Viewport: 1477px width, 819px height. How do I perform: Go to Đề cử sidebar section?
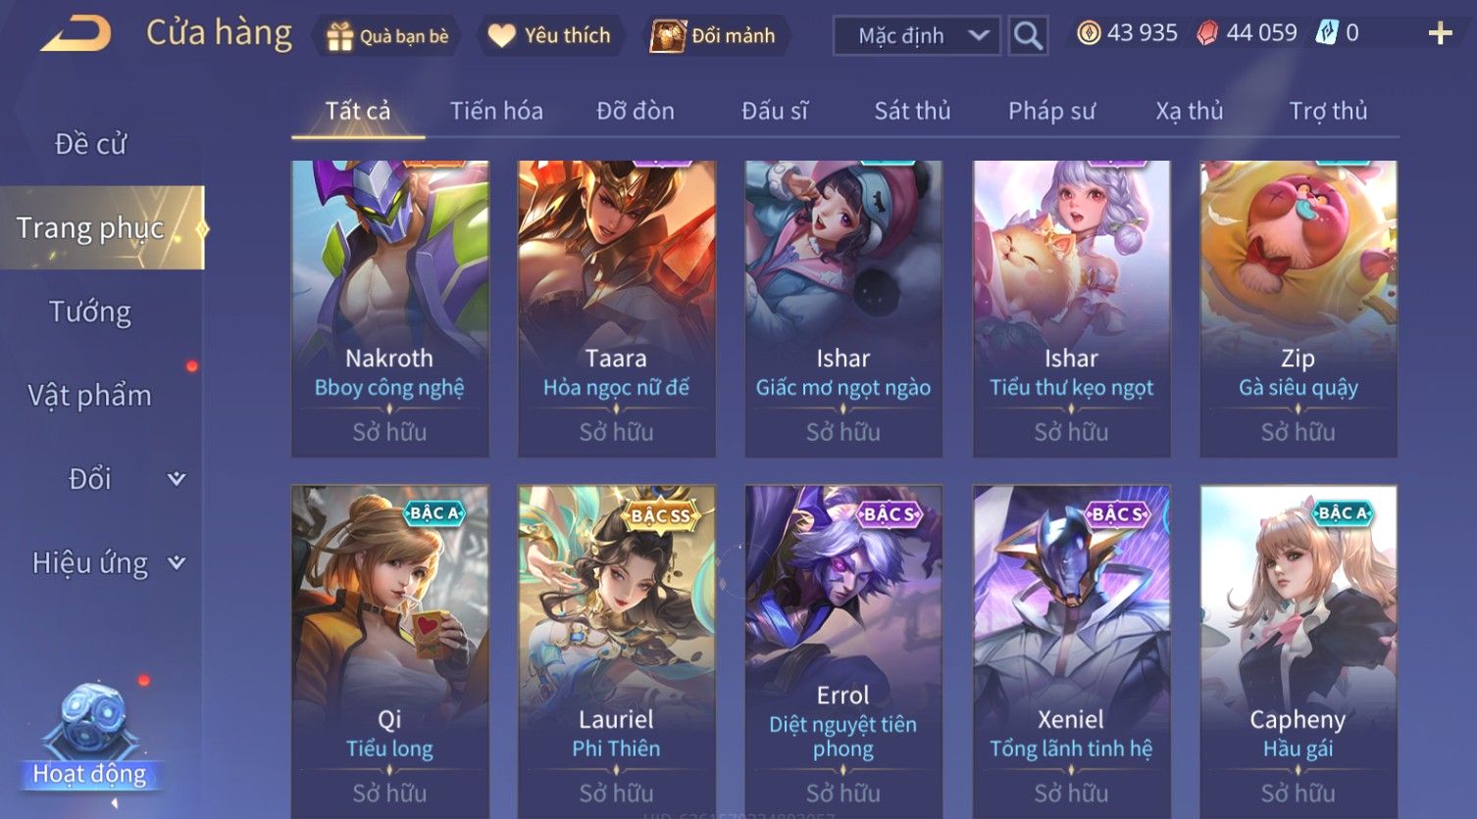[90, 144]
